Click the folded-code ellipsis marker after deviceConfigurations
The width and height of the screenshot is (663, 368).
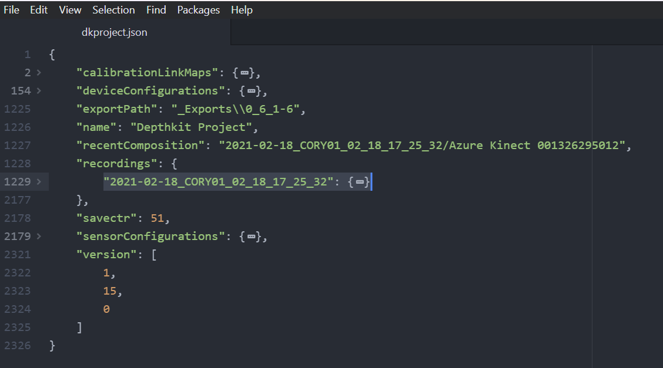tap(252, 91)
